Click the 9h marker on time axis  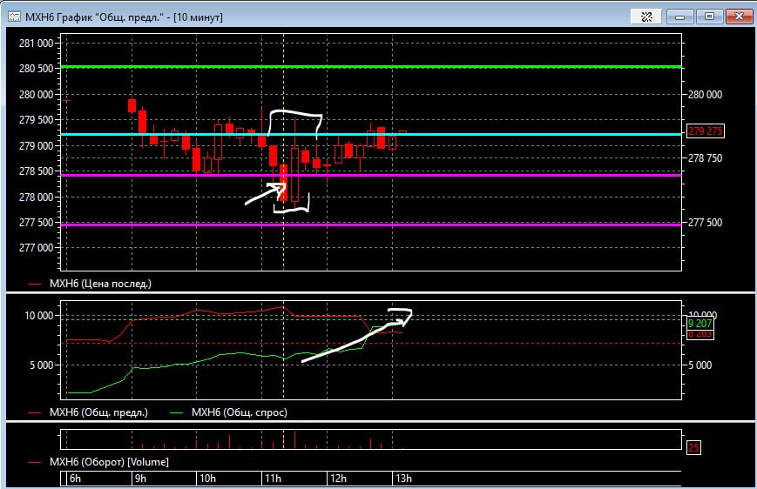[x=139, y=479]
